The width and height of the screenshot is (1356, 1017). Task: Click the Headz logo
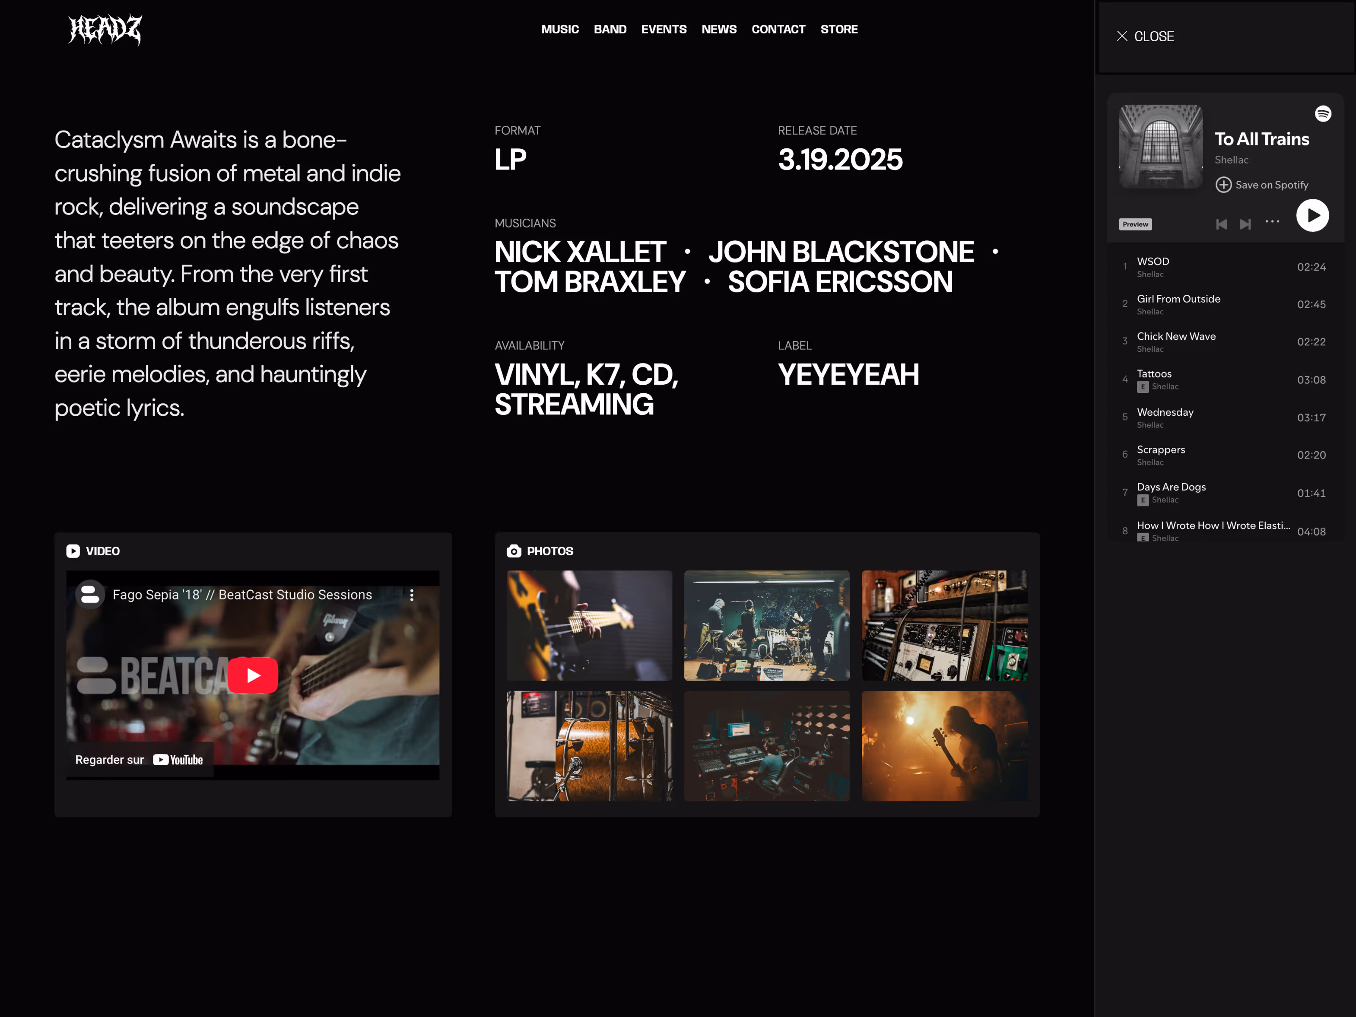pyautogui.click(x=105, y=29)
